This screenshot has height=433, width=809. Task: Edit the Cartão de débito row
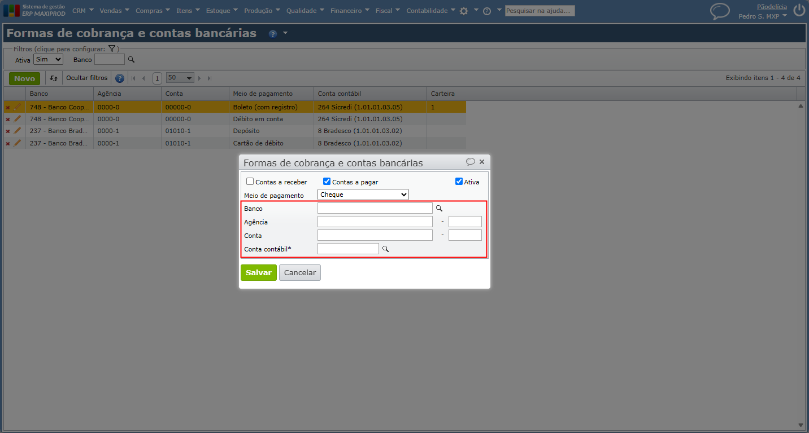coord(18,143)
